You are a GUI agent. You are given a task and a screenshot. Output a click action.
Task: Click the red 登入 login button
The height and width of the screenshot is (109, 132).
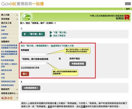[25, 74]
